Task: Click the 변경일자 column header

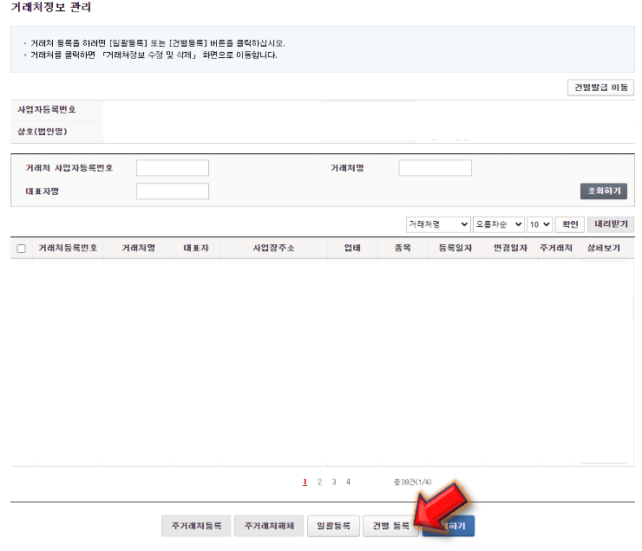Action: (x=510, y=248)
